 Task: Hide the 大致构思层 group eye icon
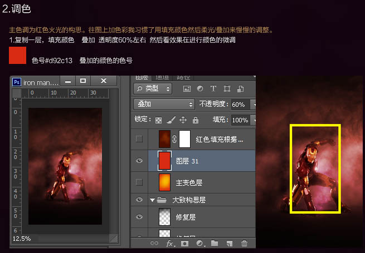point(139,200)
